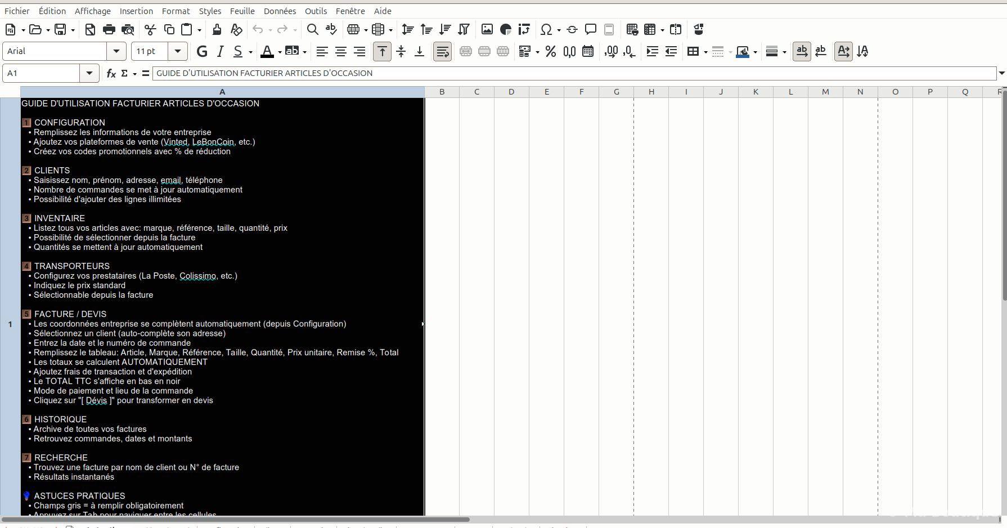Save the spreadsheet with the Save icon

coord(60,29)
